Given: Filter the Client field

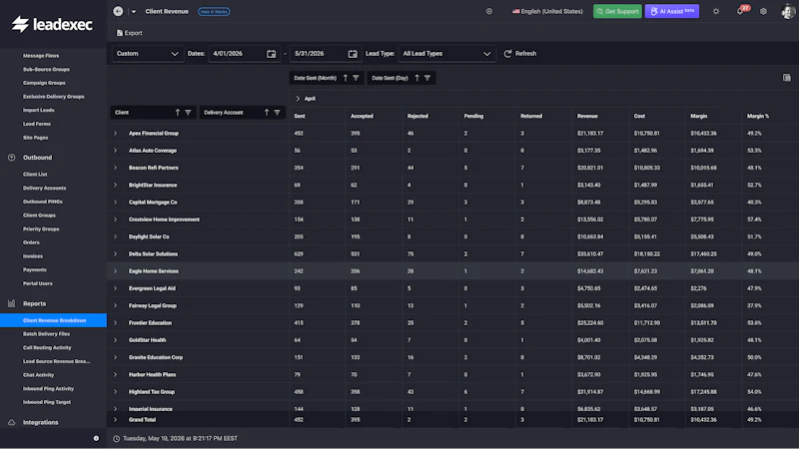Looking at the screenshot, I should (188, 113).
